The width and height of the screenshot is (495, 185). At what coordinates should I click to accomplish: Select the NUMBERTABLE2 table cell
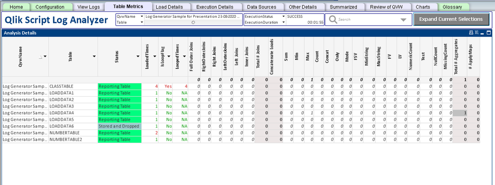pyautogui.click(x=73, y=139)
